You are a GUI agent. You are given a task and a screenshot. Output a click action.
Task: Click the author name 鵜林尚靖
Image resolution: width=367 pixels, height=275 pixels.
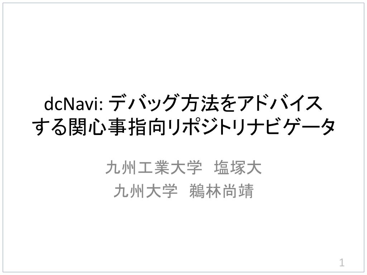click(x=221, y=191)
